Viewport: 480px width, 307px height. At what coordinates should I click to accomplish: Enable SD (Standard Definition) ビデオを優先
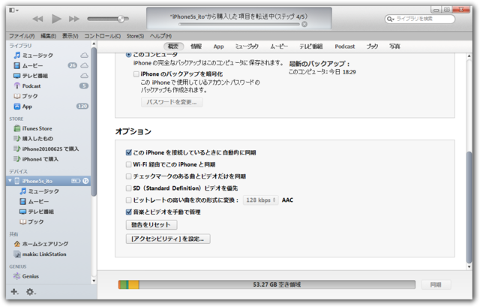click(129, 188)
